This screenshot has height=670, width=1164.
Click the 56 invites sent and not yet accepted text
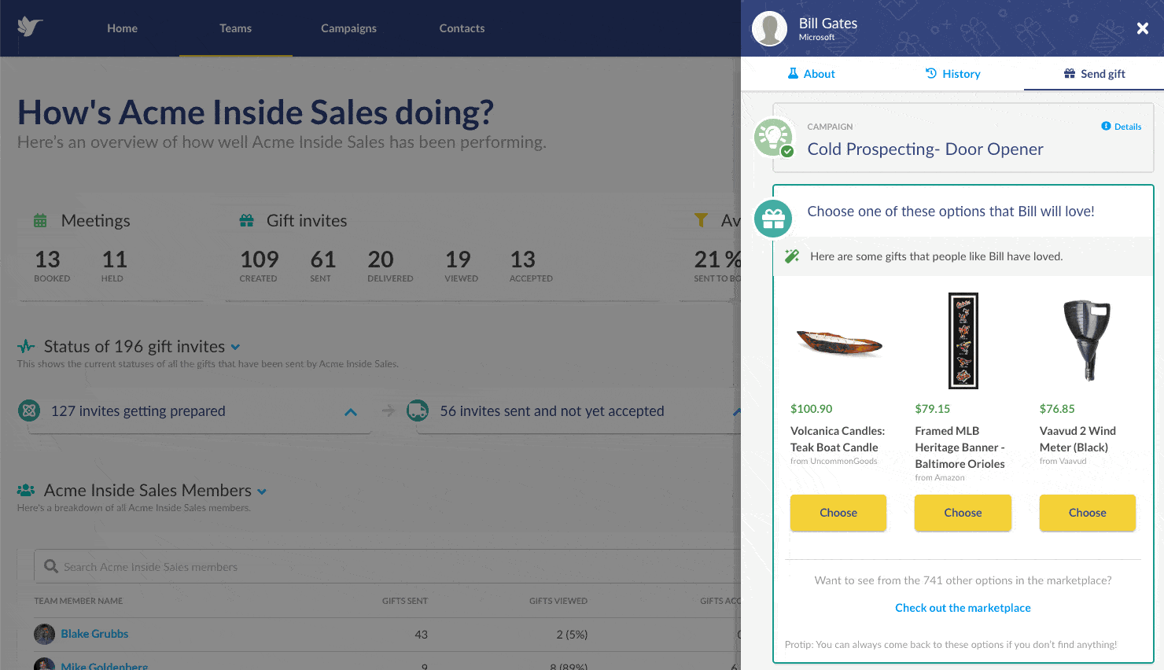point(552,411)
